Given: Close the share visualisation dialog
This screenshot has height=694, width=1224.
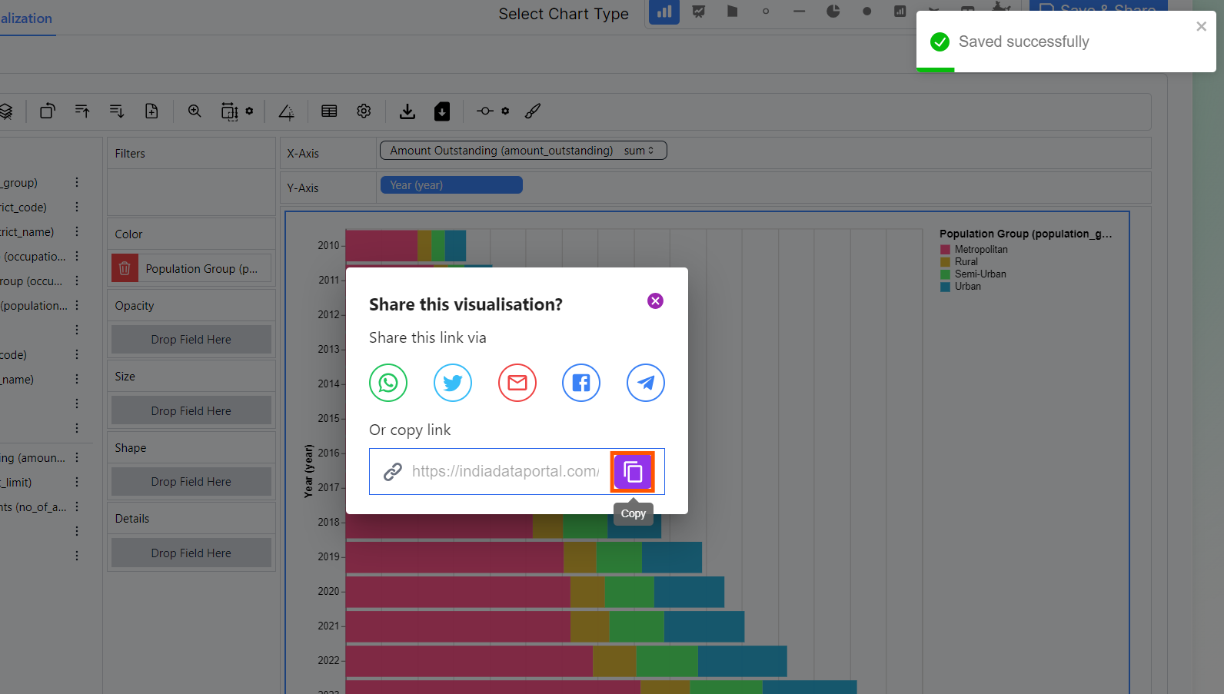Looking at the screenshot, I should tap(655, 301).
